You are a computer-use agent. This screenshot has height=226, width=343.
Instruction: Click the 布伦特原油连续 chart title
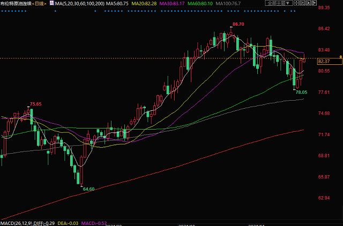[15, 4]
